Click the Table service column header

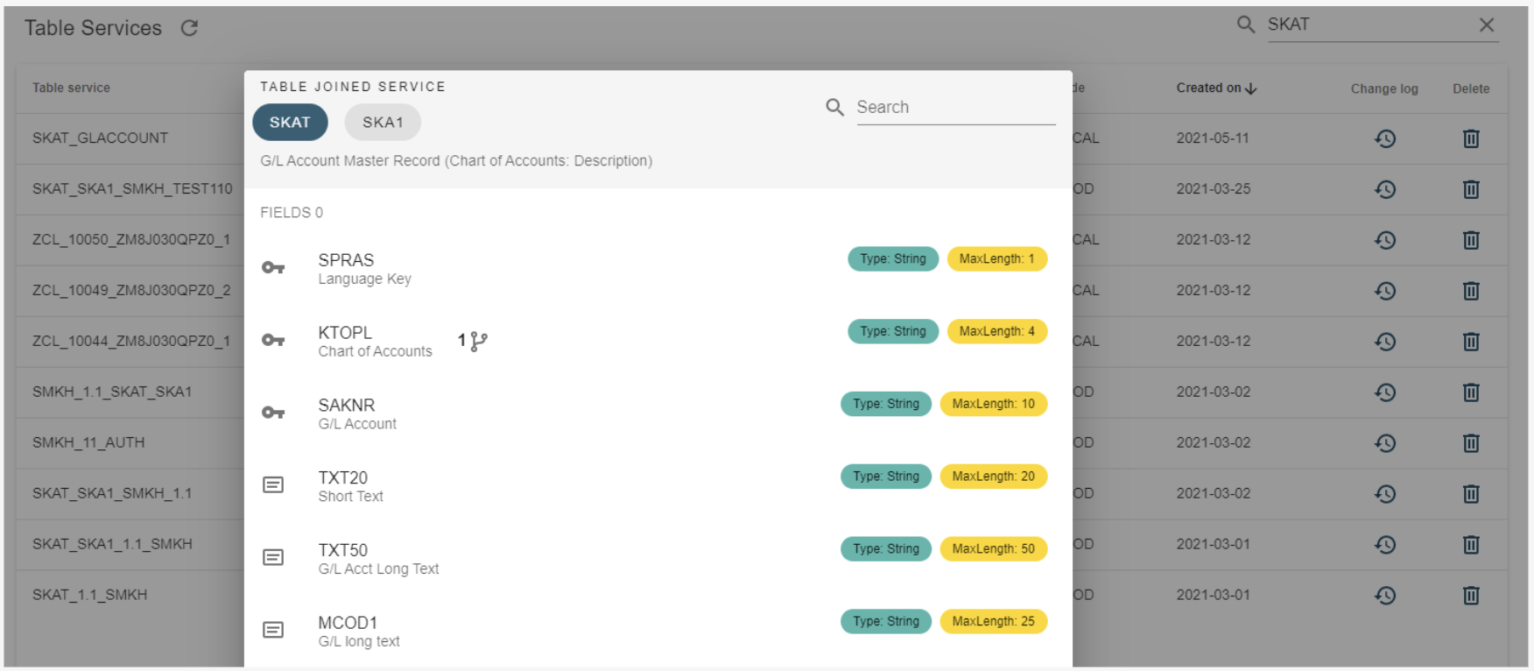(71, 88)
